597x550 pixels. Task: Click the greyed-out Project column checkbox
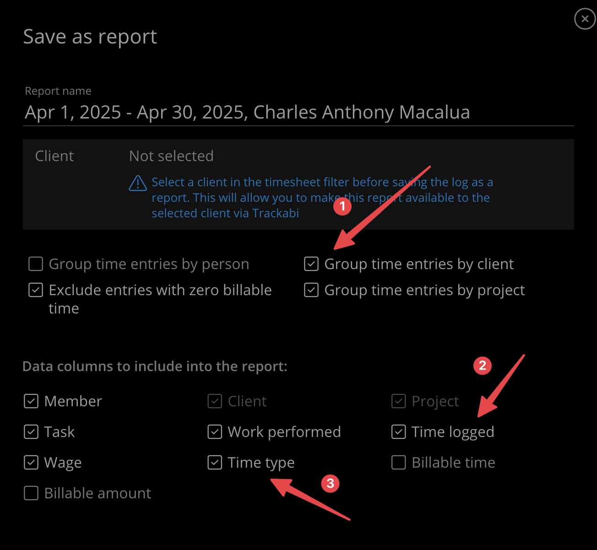tap(399, 401)
